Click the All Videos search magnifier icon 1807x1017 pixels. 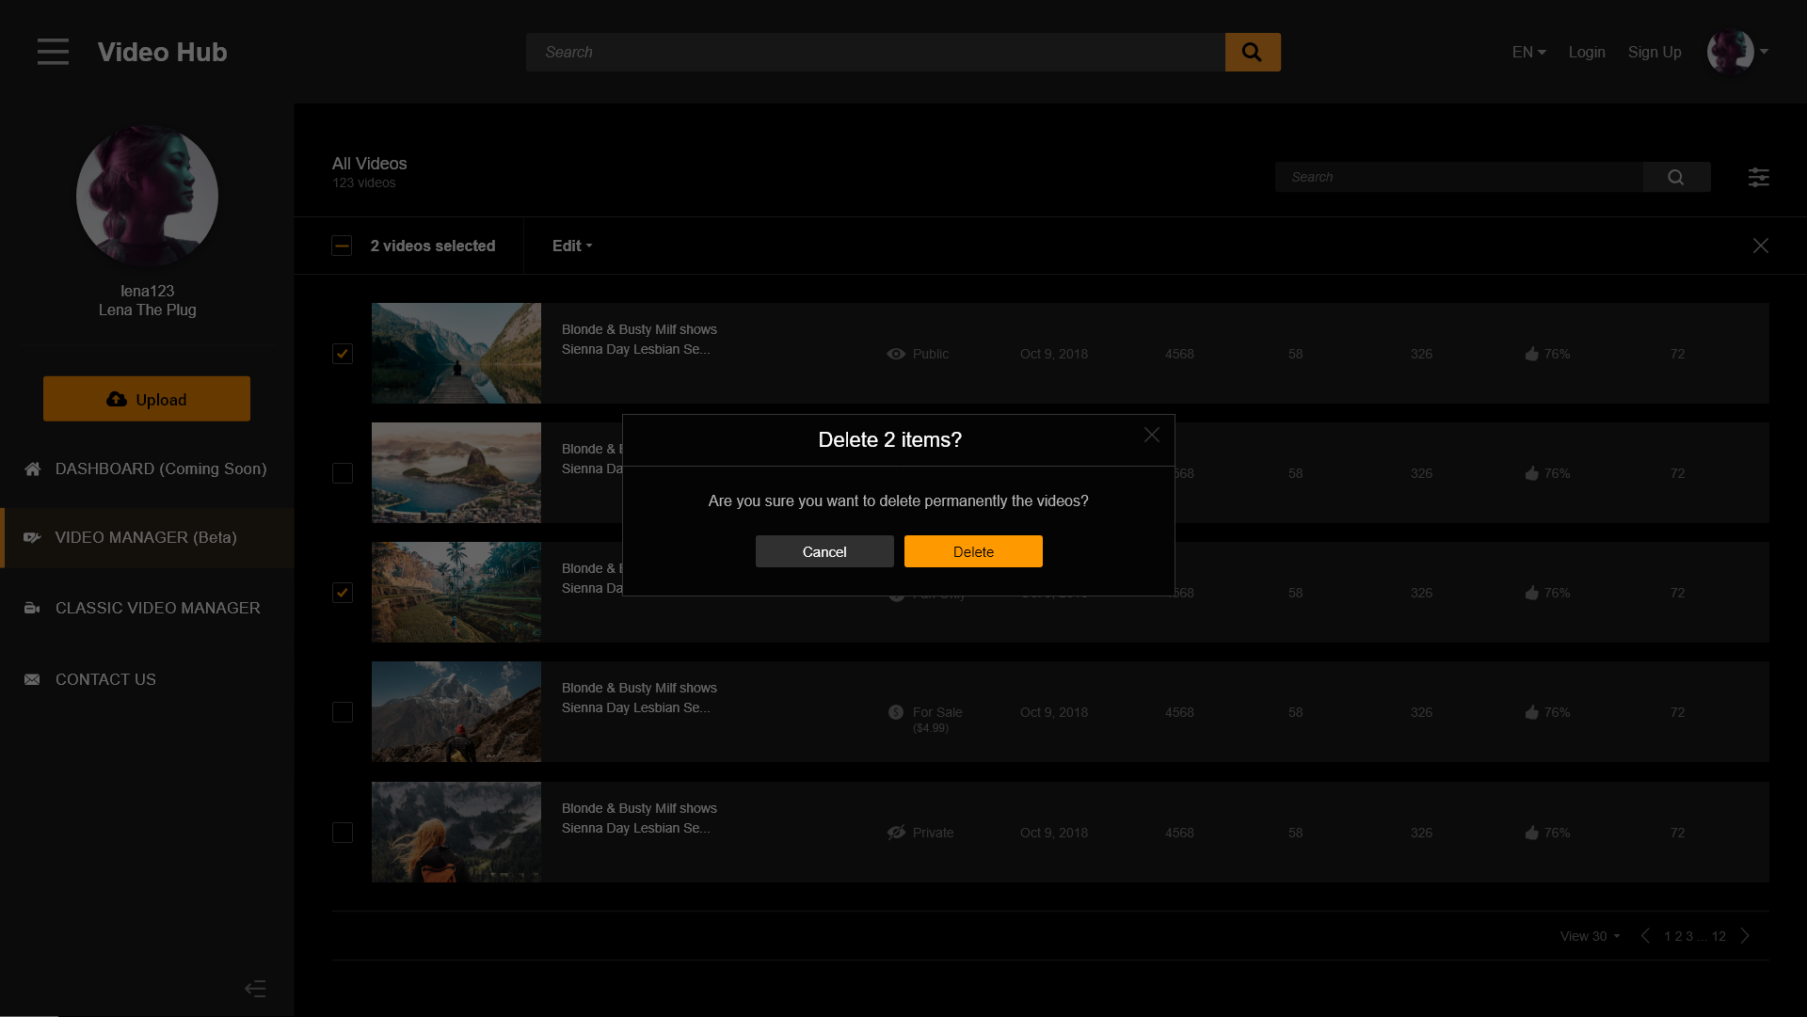point(1676,177)
